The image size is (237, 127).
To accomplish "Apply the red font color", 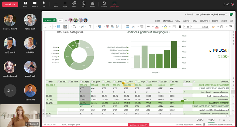I will (157, 27).
